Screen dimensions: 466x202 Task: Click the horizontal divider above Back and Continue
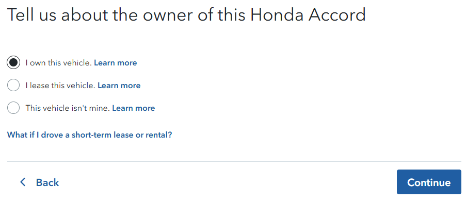(x=234, y=162)
